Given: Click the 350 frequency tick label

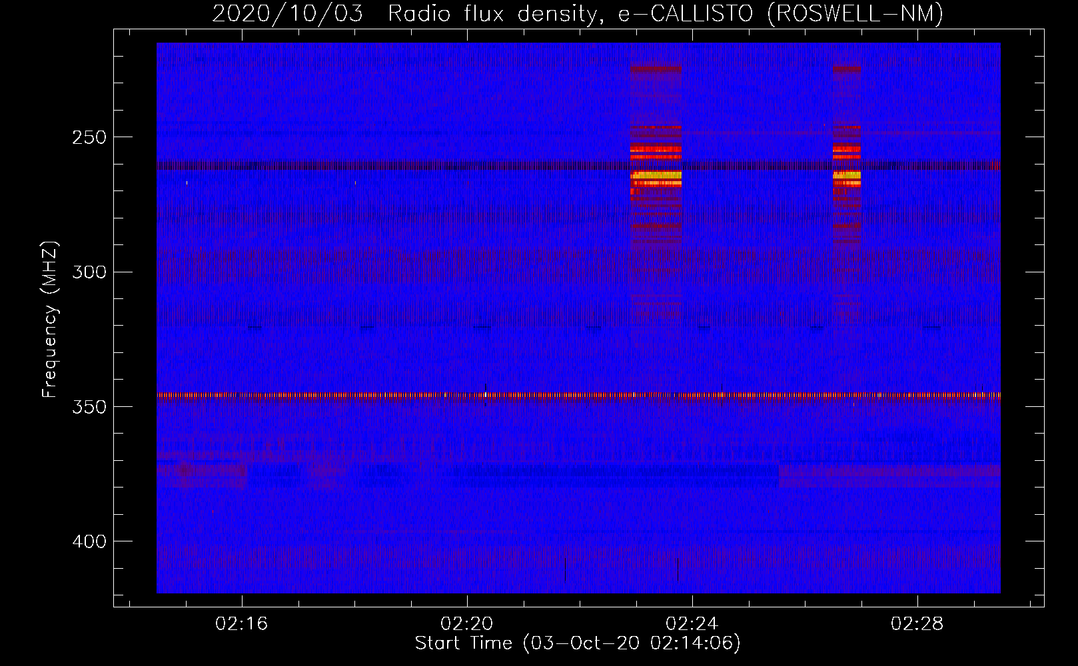Looking at the screenshot, I should (89, 407).
